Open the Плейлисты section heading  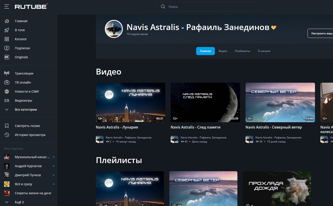(119, 160)
